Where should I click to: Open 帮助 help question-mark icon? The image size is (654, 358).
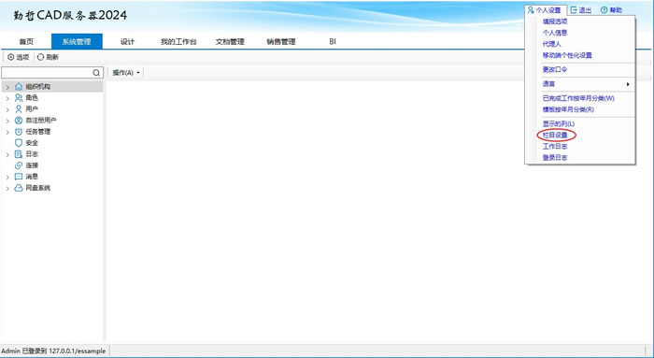(604, 10)
